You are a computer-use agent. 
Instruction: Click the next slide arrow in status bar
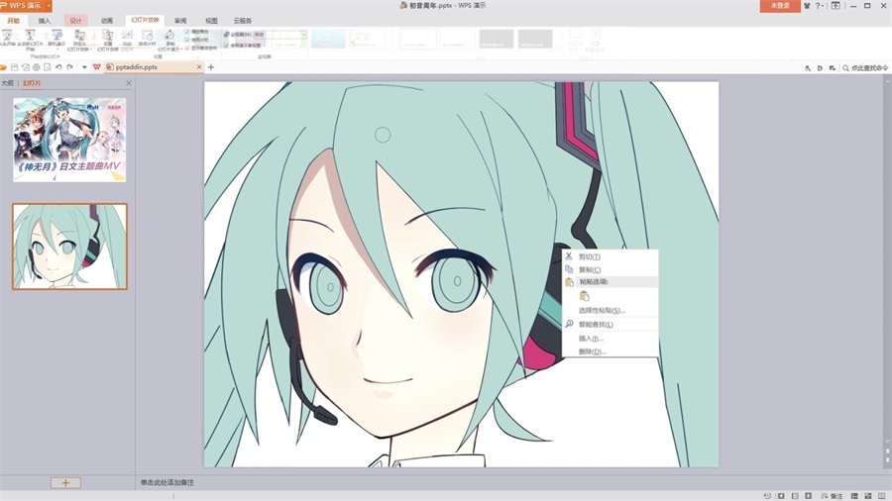[x=809, y=496]
